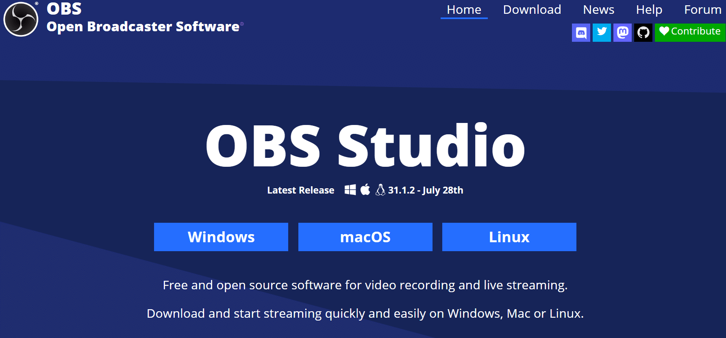Click the OBS logo icon
The image size is (726, 338).
click(21, 19)
